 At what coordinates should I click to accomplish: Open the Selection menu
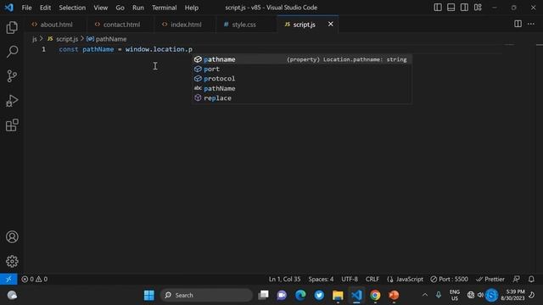click(72, 8)
